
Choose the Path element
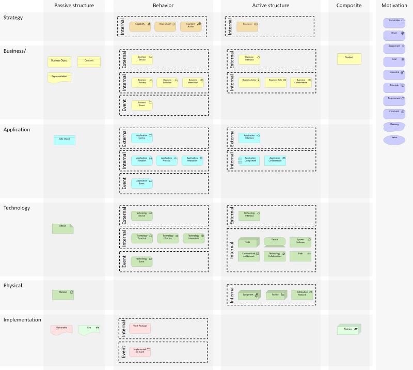tap(300, 256)
